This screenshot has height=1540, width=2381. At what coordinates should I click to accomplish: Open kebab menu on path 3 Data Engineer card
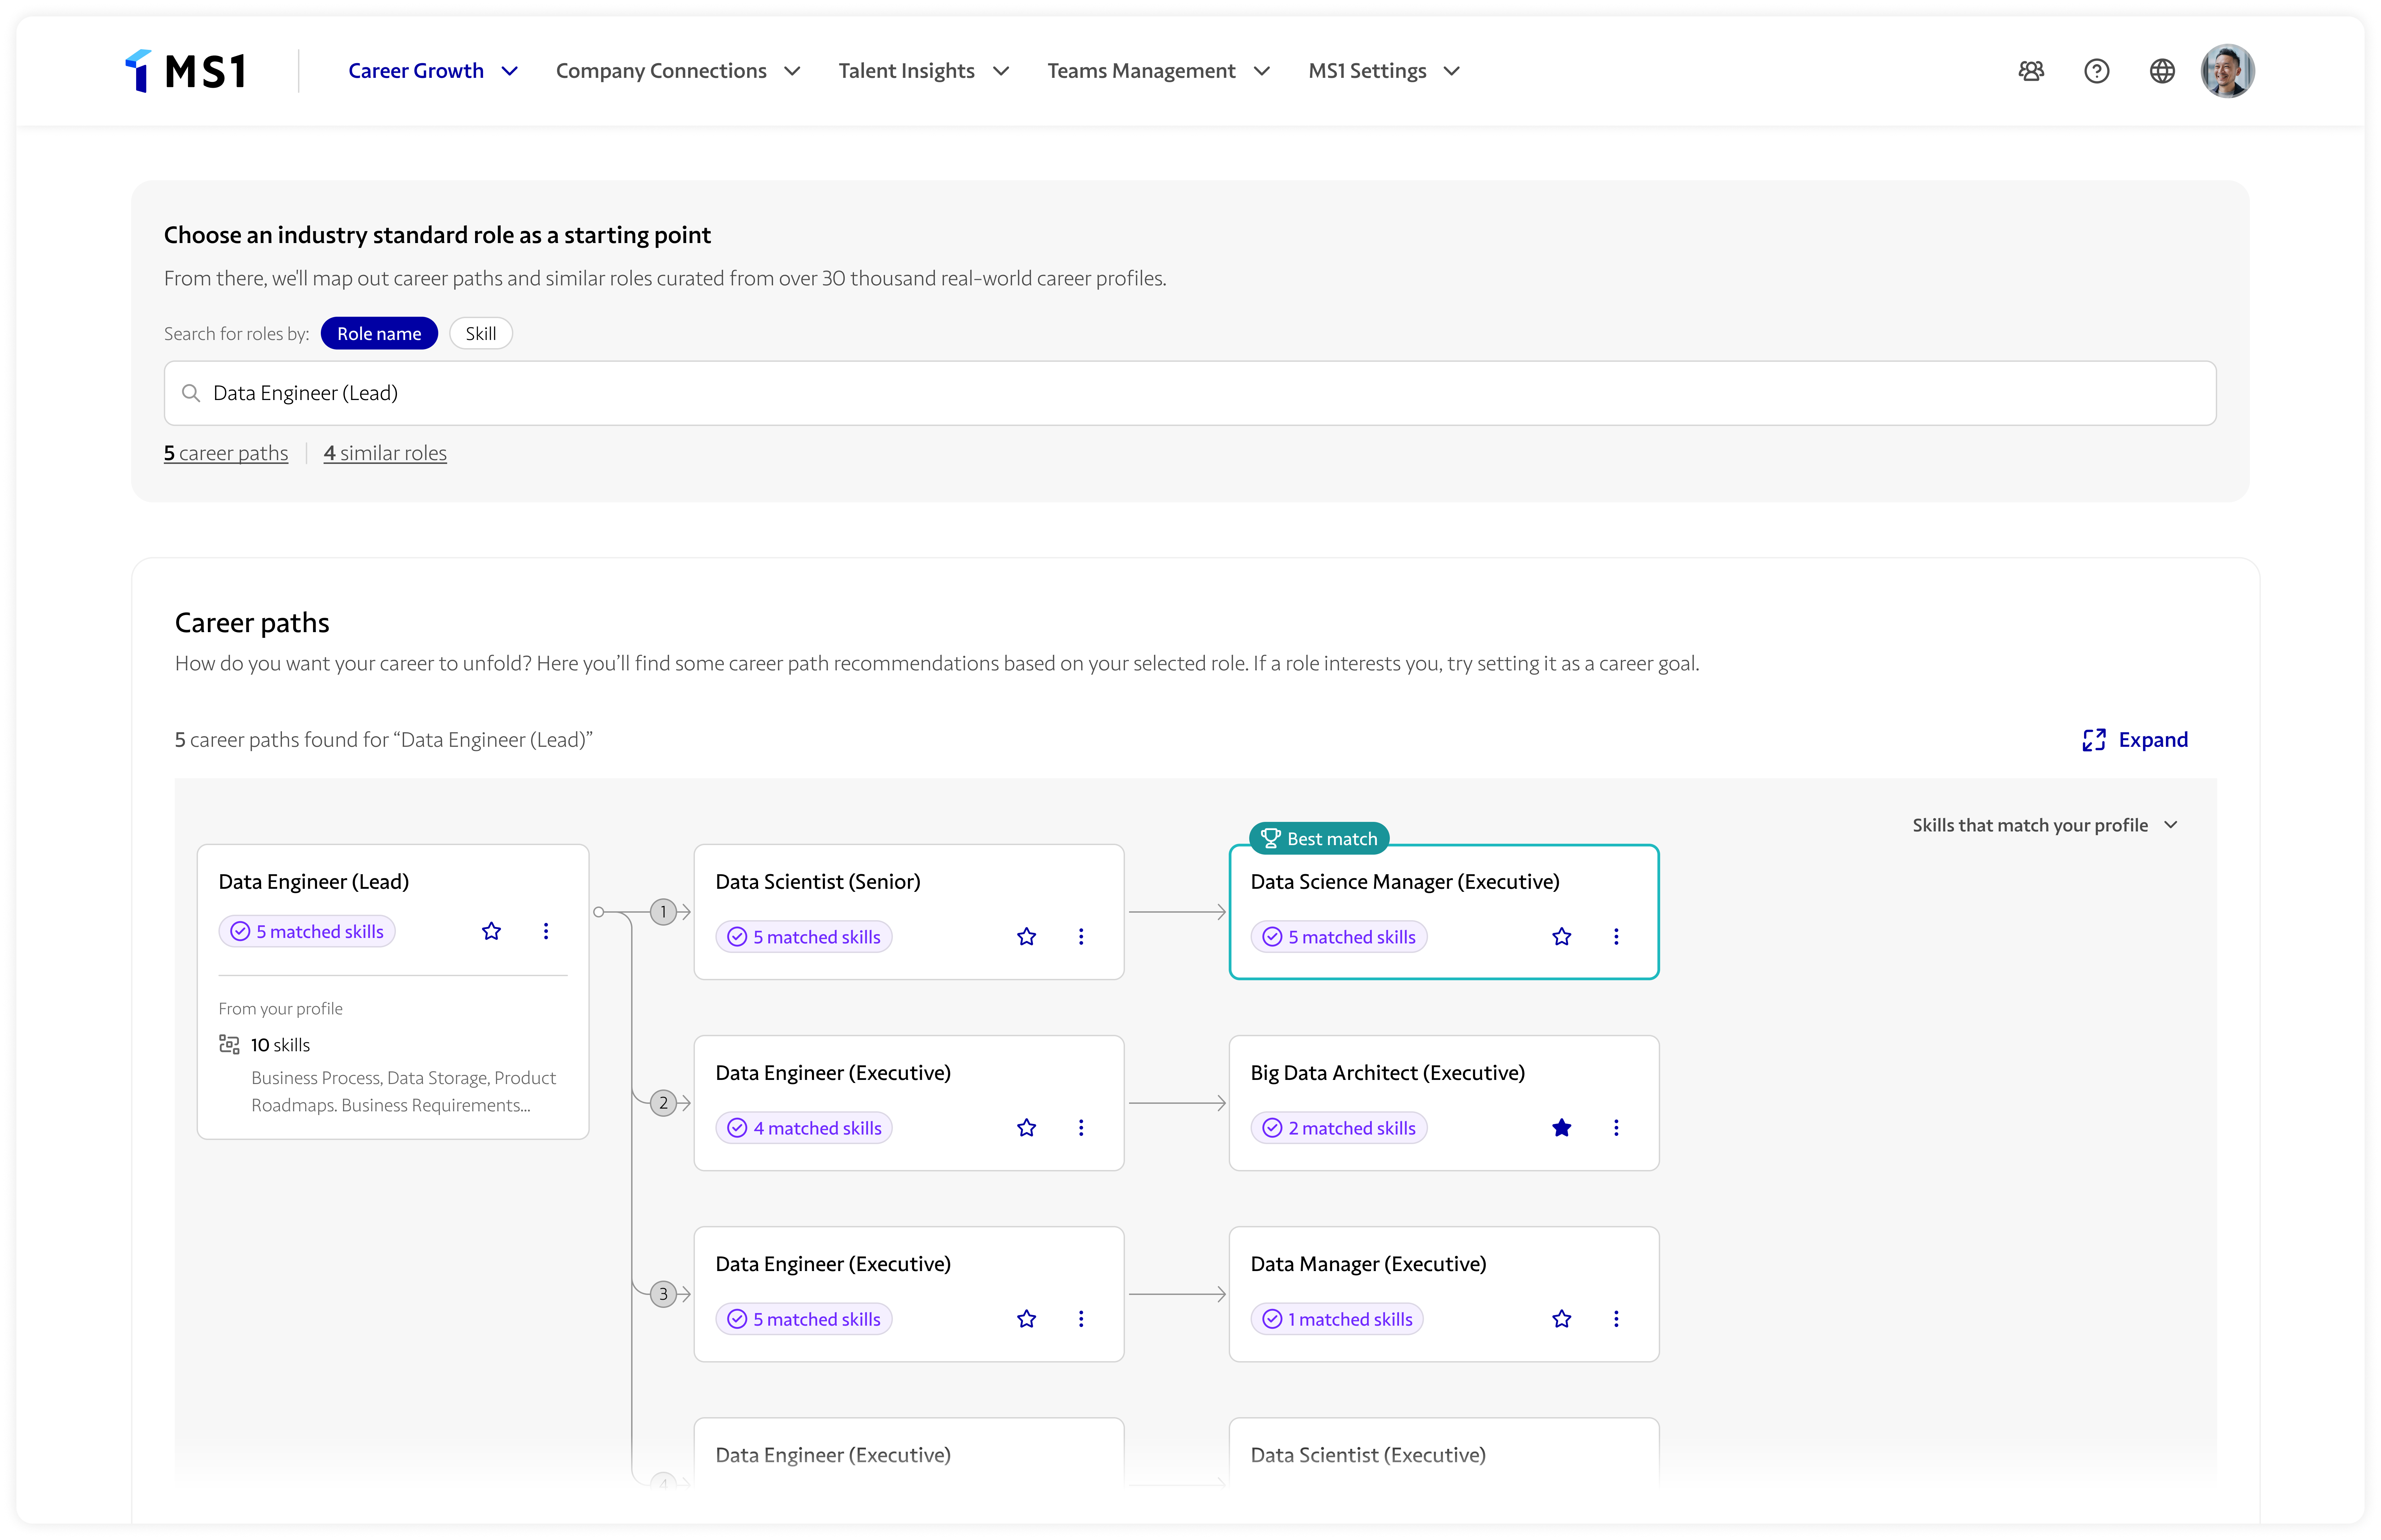click(1081, 1319)
